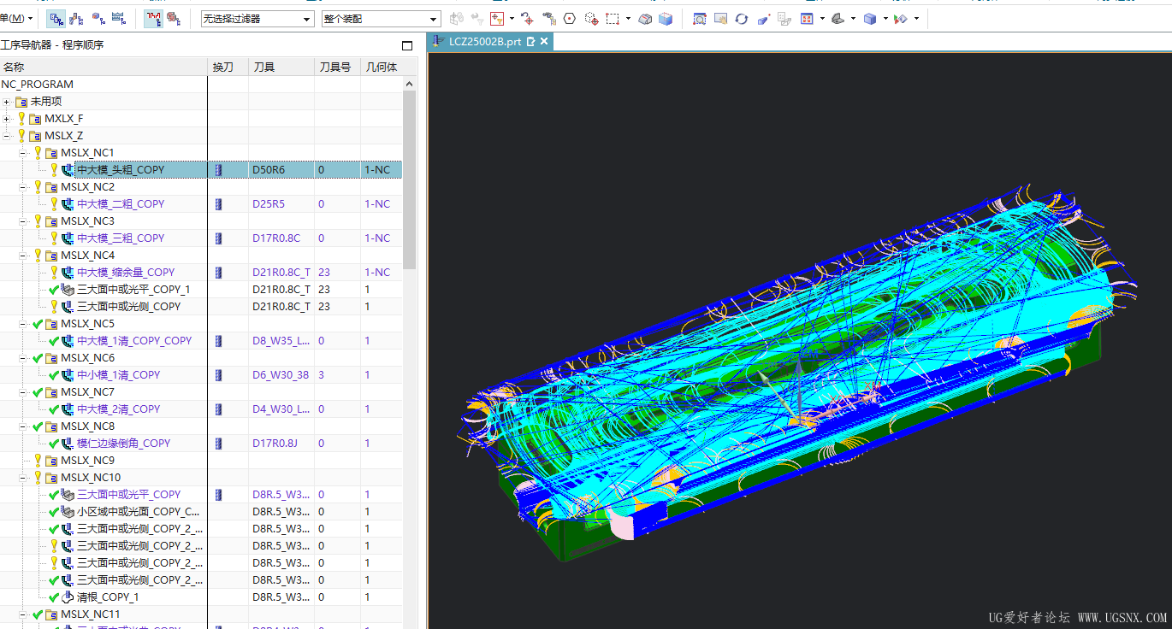The height and width of the screenshot is (629, 1172).
Task: Select operation 中大模_头粗_COPY
Action: (x=121, y=170)
